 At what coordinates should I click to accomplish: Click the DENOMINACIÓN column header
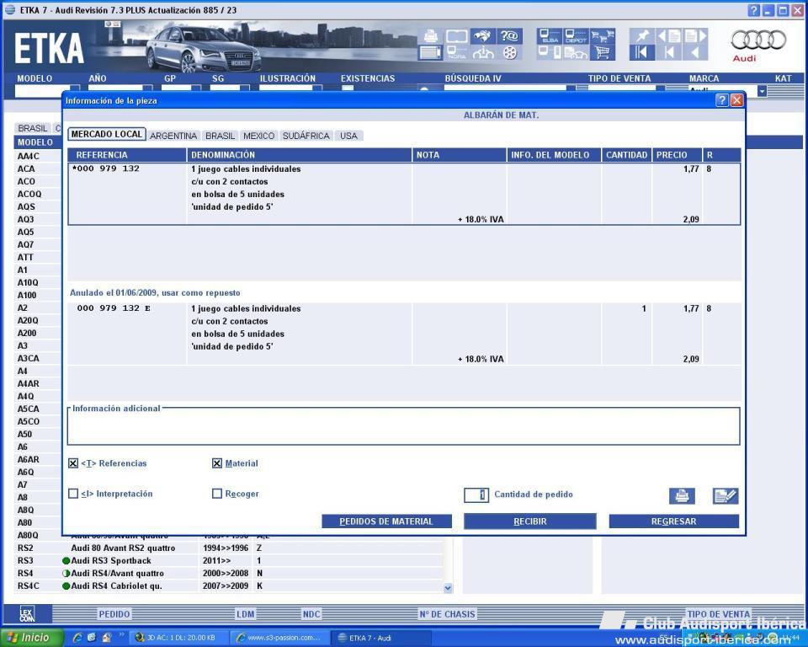tap(299, 155)
